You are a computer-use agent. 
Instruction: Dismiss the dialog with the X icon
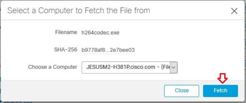234,11
